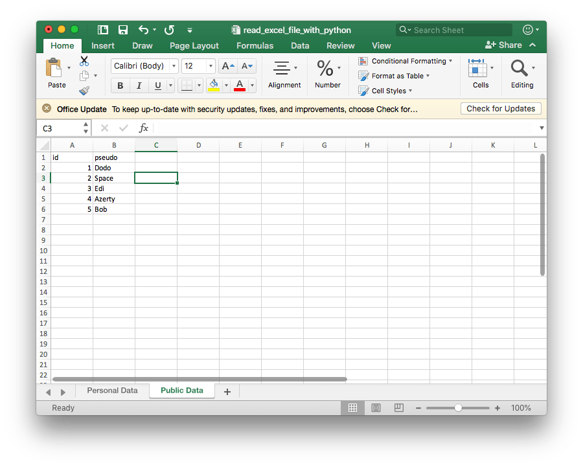Open the Personal Data sheet tab
The height and width of the screenshot is (467, 583).
pyautogui.click(x=111, y=391)
